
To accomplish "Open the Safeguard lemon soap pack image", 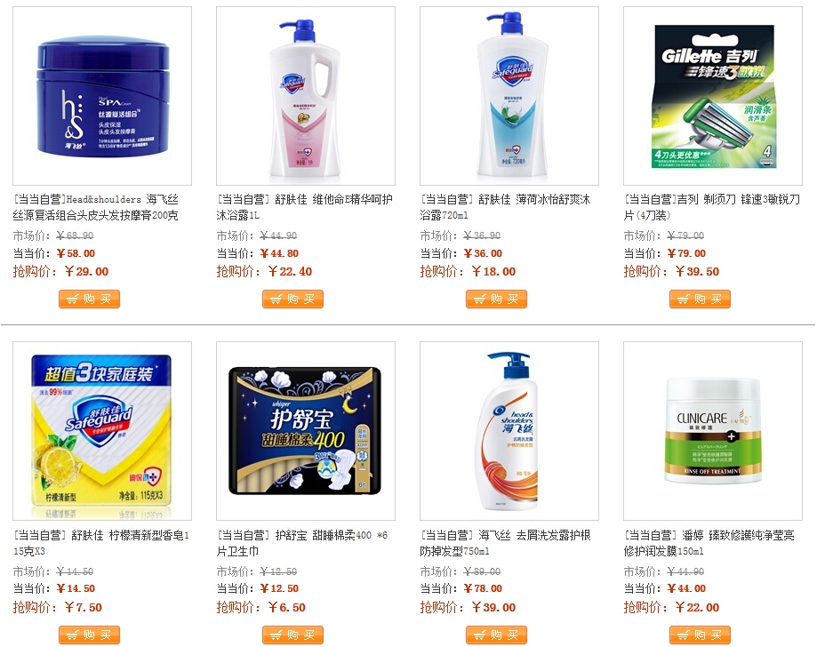I will click(102, 431).
